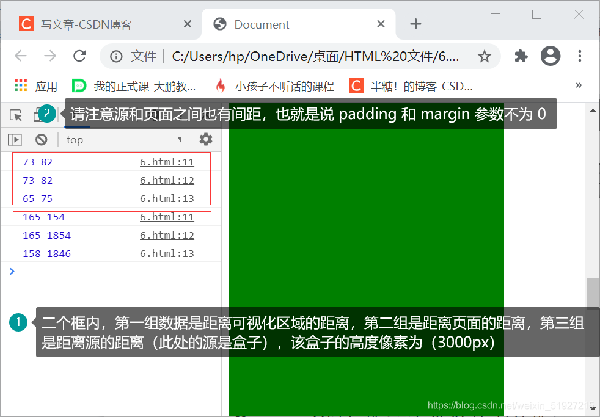Open the dropdown arrow beside top
The width and height of the screenshot is (600, 417).
click(179, 139)
